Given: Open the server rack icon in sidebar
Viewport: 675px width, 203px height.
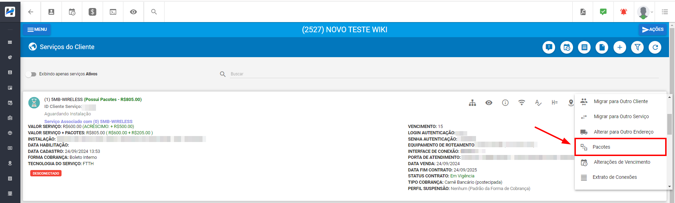Looking at the screenshot, I should [x=10, y=194].
